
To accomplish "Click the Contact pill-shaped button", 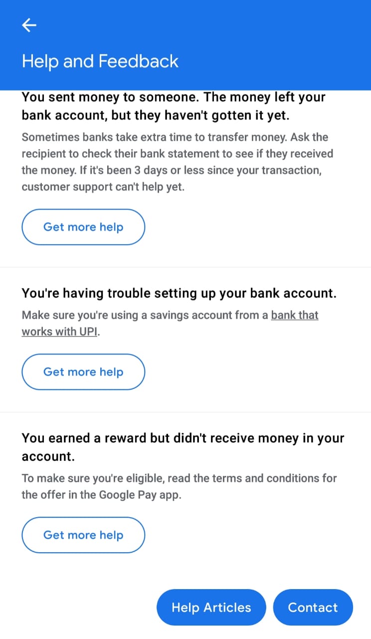I will 313,607.
